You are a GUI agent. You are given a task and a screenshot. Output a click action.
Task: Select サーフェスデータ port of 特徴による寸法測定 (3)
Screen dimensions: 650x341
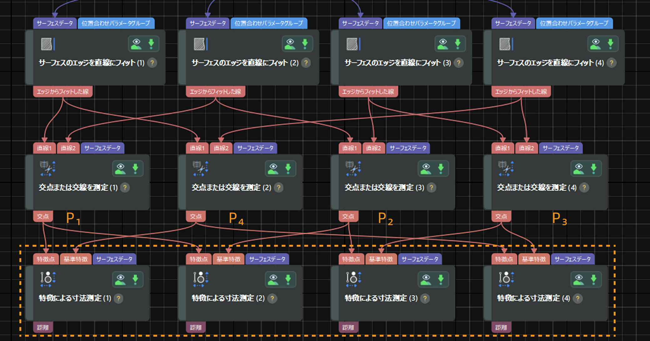(420, 259)
